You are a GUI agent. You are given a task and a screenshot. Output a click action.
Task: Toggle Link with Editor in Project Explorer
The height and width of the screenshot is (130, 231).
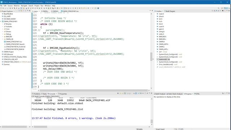pyautogui.click(x=21, y=11)
